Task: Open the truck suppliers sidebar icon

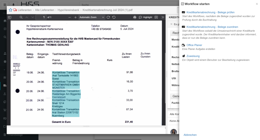Action: [5, 86]
